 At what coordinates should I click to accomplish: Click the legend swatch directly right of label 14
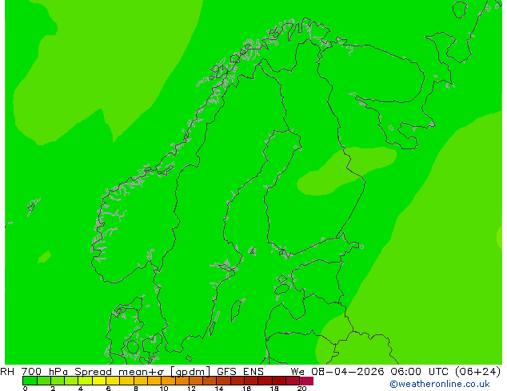pos(224,381)
